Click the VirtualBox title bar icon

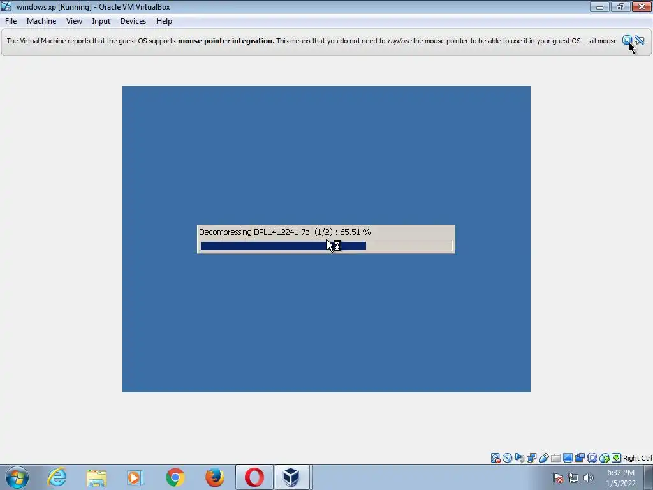click(x=6, y=6)
